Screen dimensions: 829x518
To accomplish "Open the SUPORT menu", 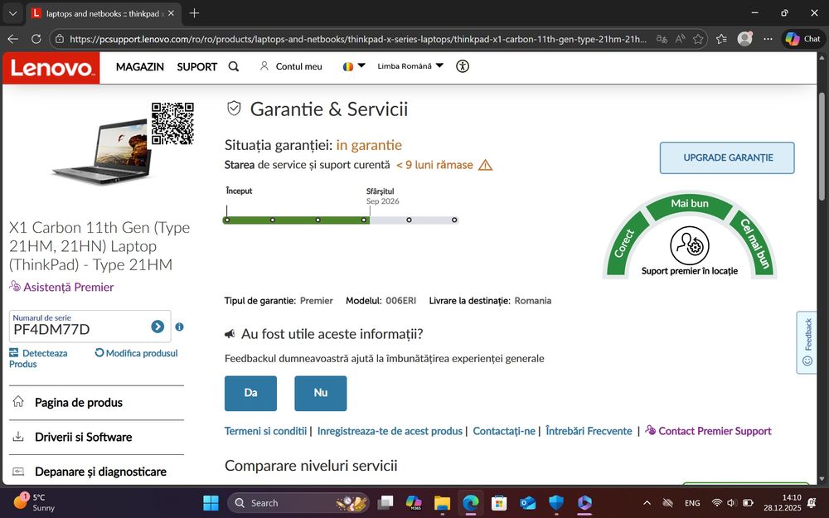I will click(x=196, y=66).
